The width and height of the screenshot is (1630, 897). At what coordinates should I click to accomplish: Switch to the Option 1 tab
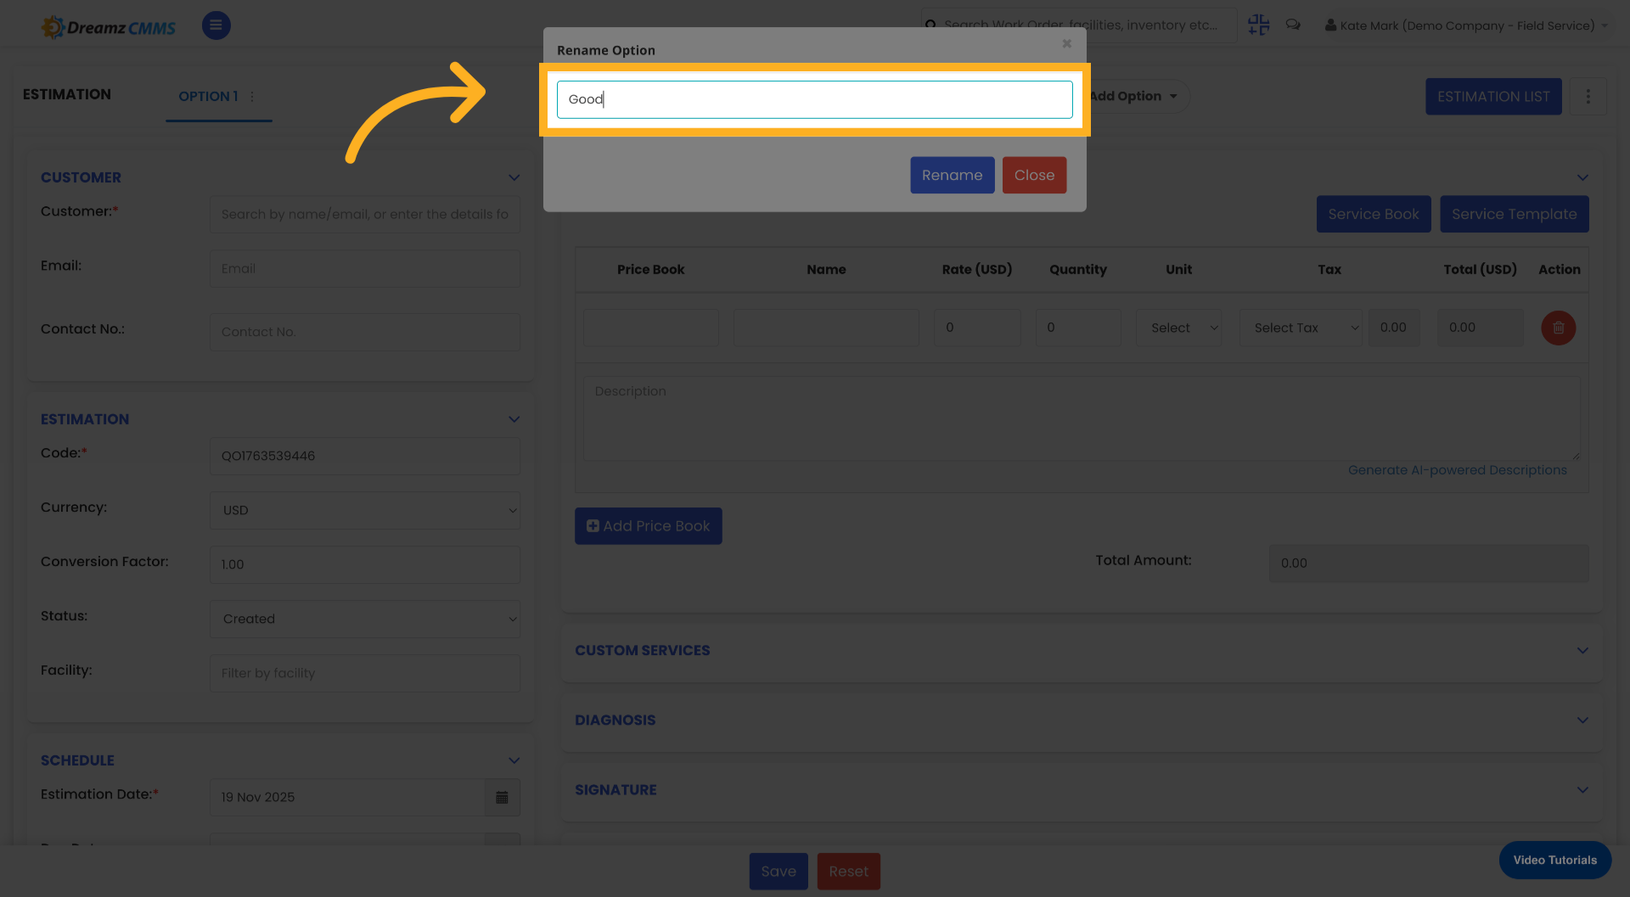pyautogui.click(x=208, y=96)
